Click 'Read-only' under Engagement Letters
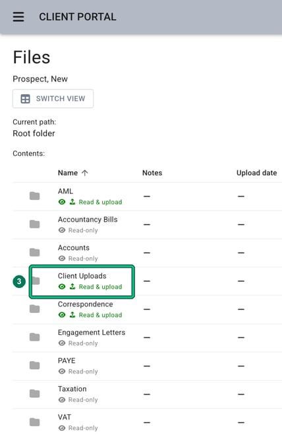Image resolution: width=282 pixels, height=438 pixels. pos(83,343)
